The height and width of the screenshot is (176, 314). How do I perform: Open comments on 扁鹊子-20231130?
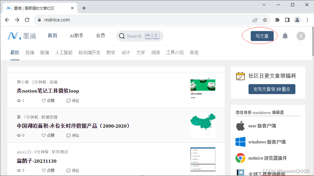73,170
